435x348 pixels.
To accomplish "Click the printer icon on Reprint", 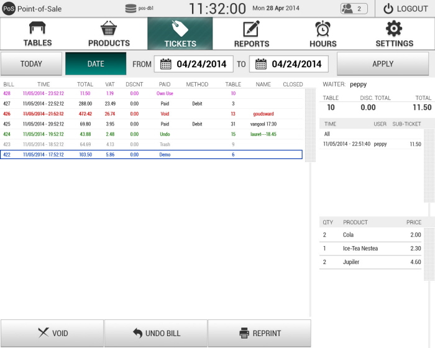I will pos(244,333).
